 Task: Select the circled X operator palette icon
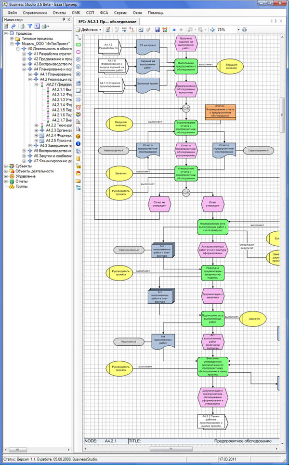78,74
